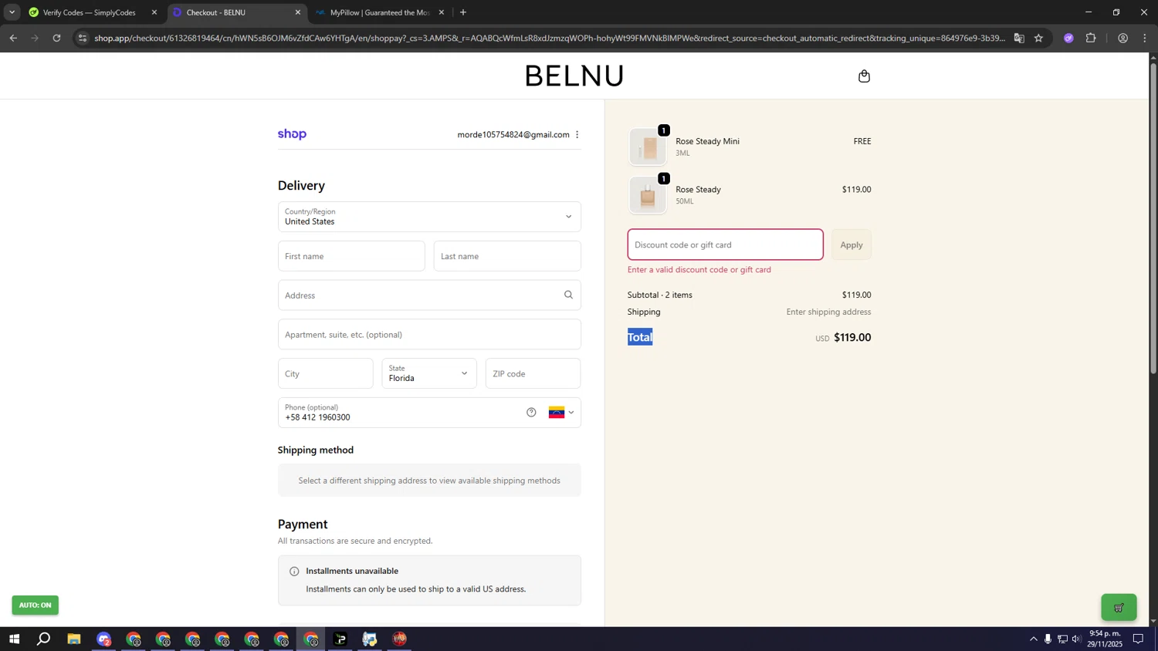Image resolution: width=1158 pixels, height=651 pixels.
Task: Open the Windows Start menu
Action: (14, 639)
